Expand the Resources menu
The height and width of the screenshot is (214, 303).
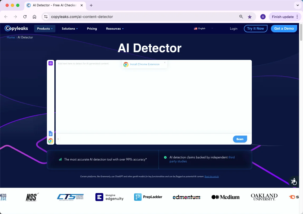[x=115, y=29]
